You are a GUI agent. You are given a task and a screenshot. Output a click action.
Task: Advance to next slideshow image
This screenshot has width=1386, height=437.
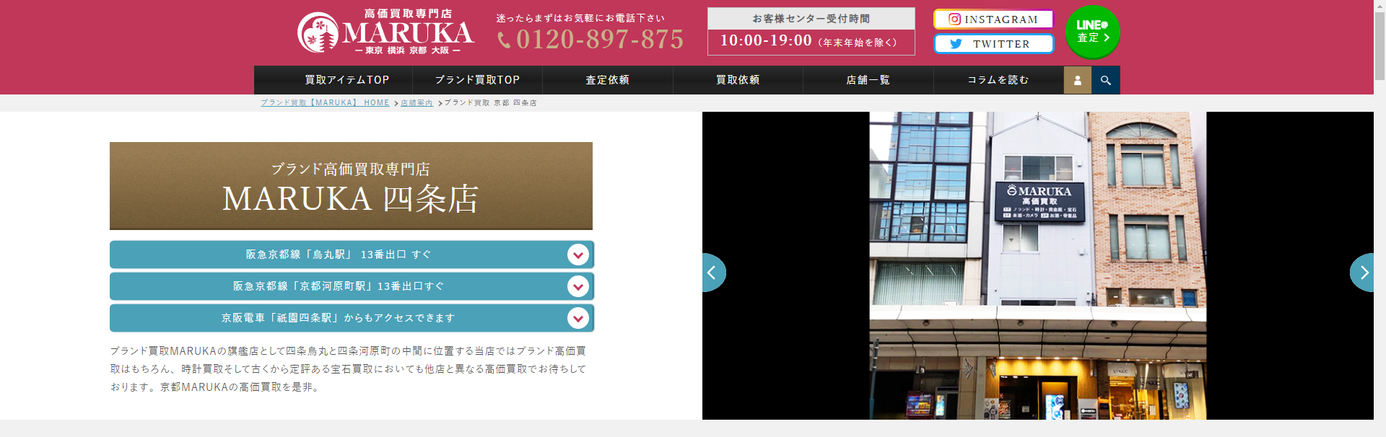point(1363,273)
